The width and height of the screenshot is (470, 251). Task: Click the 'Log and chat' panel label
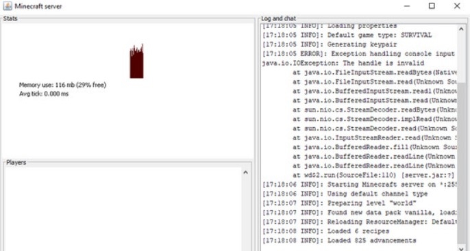point(278,18)
